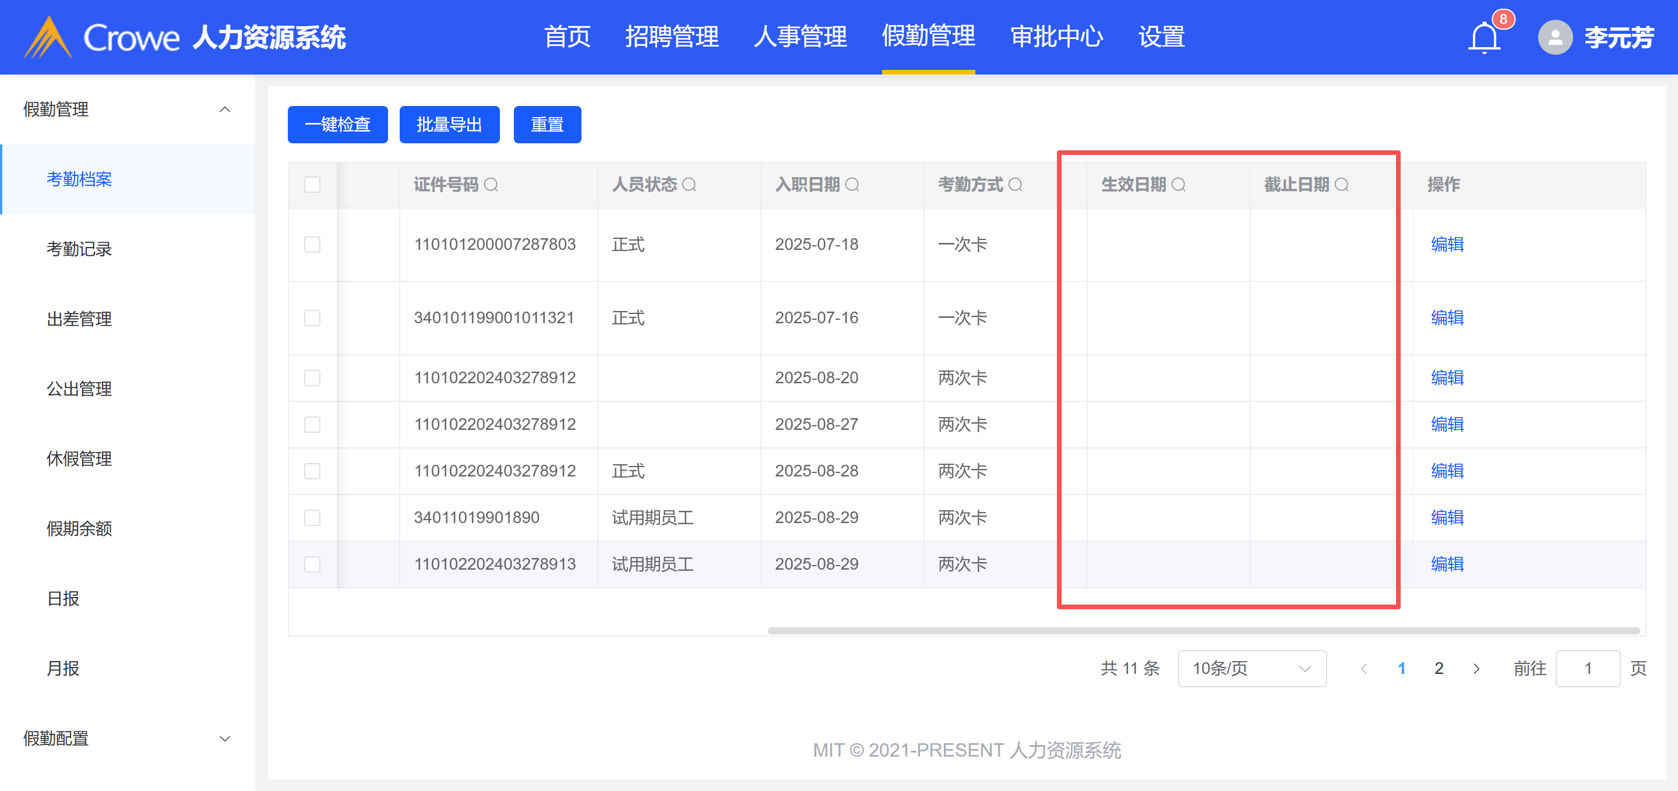
Task: Click the 一键检查 button
Action: coord(337,124)
